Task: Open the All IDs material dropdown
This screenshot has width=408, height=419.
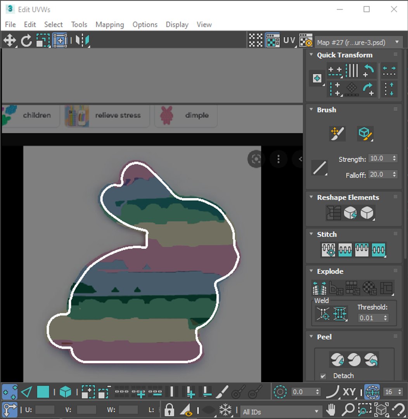Action: pos(280,412)
